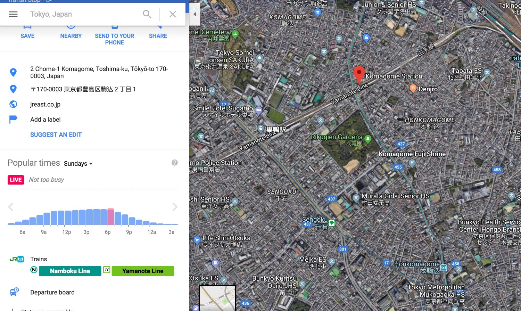Open the hamburger main menu
The width and height of the screenshot is (521, 311).
click(x=13, y=14)
